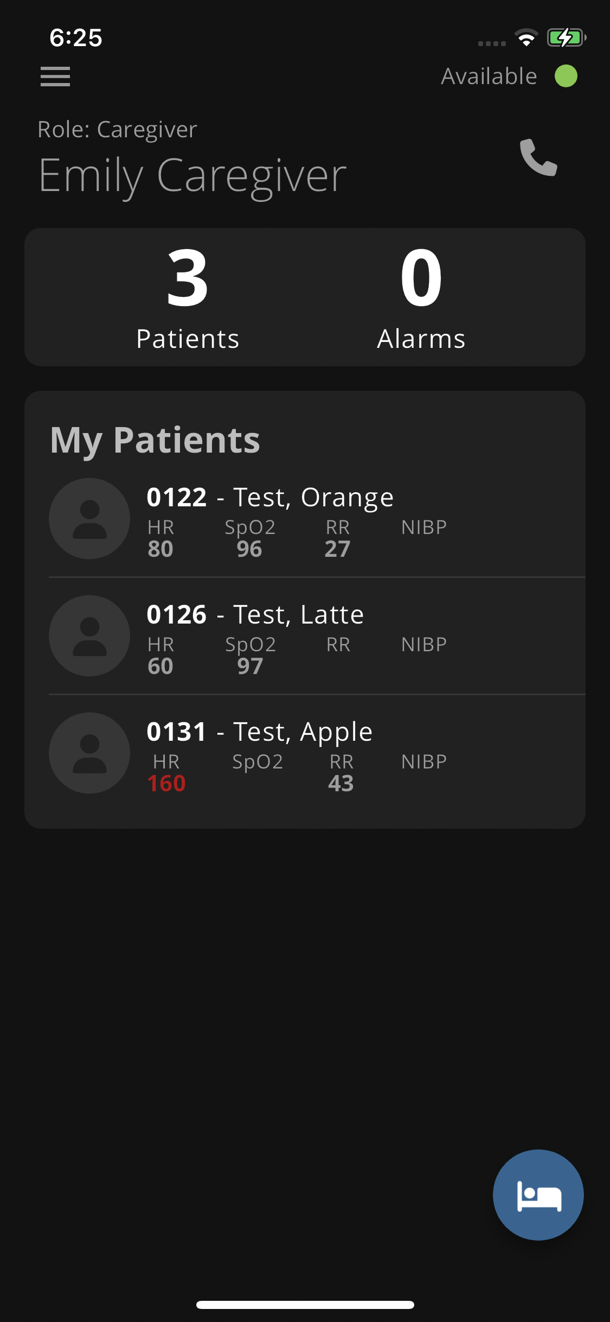The image size is (610, 1322).
Task: Open the 3 Patients summary
Action: (188, 297)
